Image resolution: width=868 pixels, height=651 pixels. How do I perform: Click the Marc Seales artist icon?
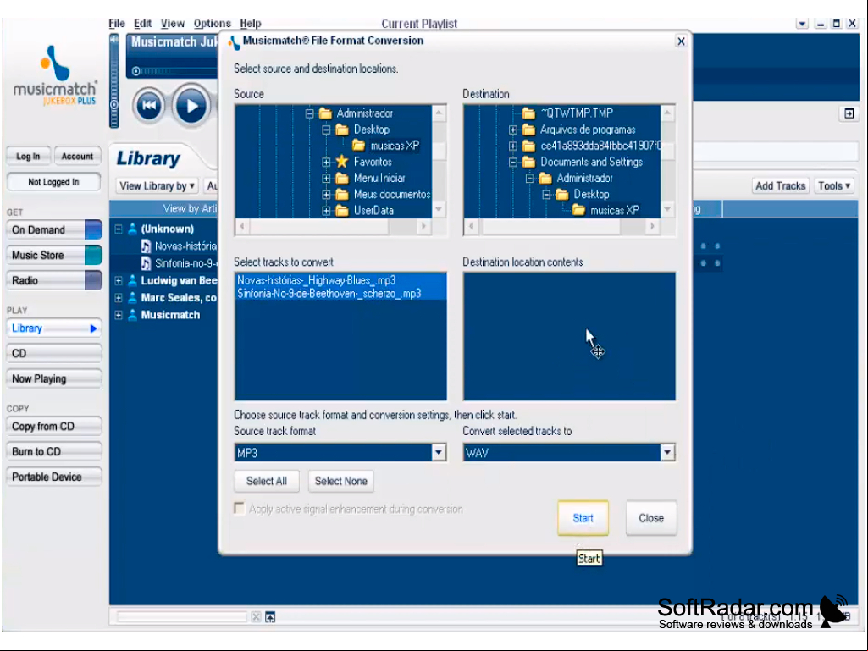[x=132, y=298]
